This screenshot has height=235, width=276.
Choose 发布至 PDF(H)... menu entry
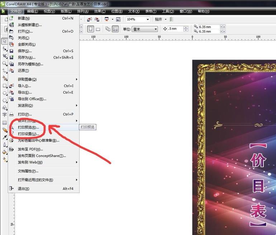coord(44,149)
